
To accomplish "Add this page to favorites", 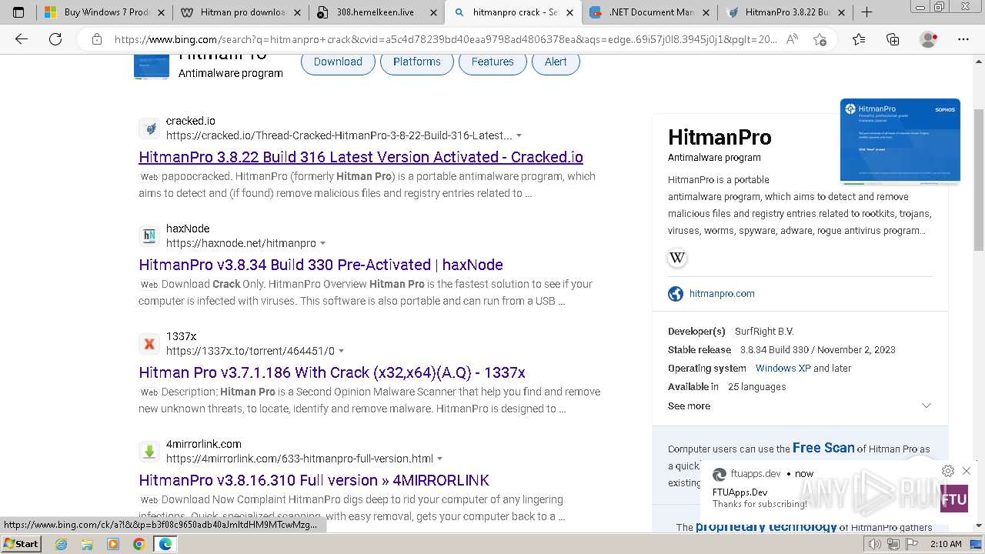I will pos(820,39).
